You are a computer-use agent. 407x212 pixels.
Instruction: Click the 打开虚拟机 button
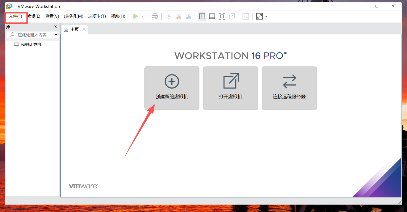pyautogui.click(x=231, y=88)
